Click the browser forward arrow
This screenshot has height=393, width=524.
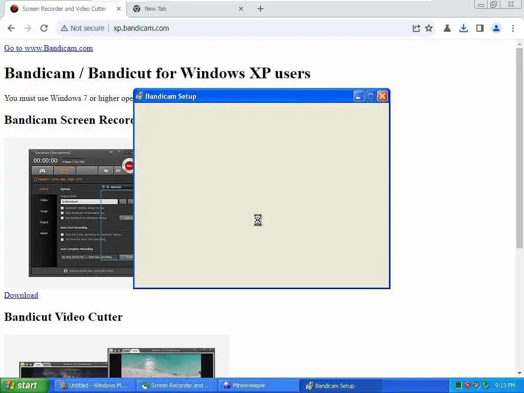pyautogui.click(x=28, y=29)
